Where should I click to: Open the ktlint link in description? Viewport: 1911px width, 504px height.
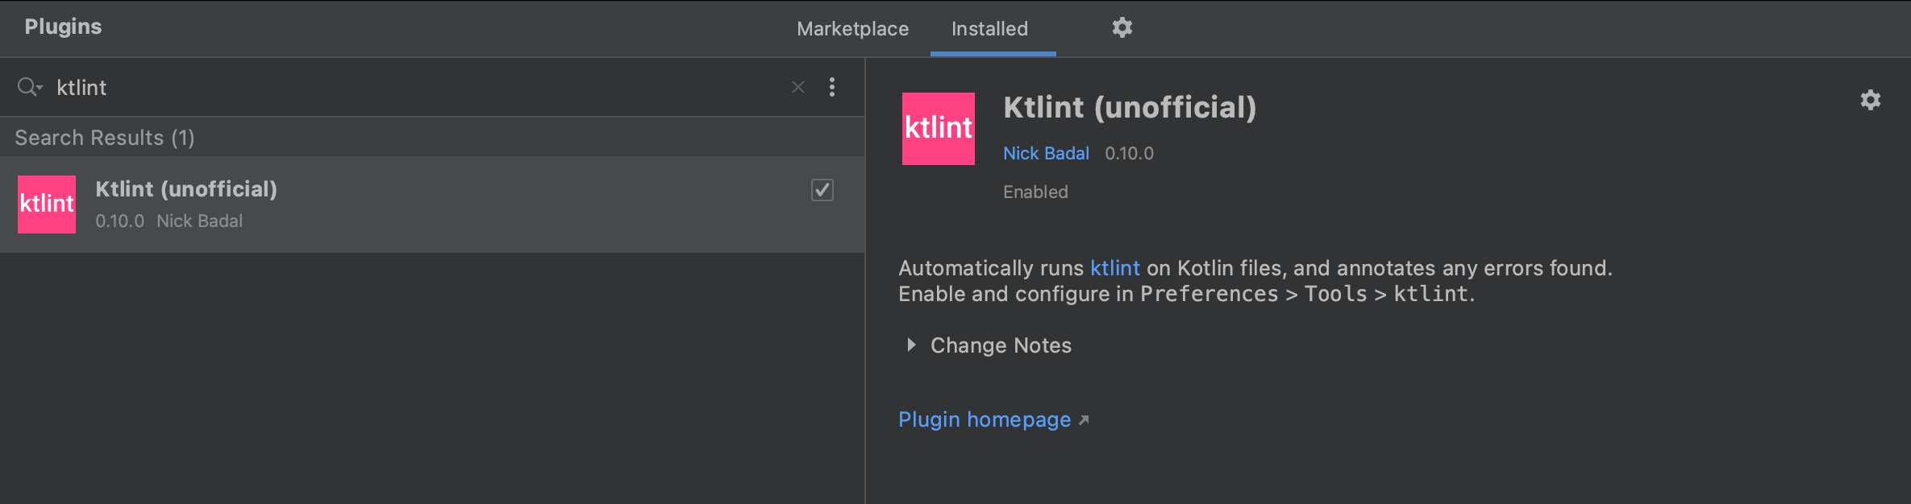click(1115, 268)
